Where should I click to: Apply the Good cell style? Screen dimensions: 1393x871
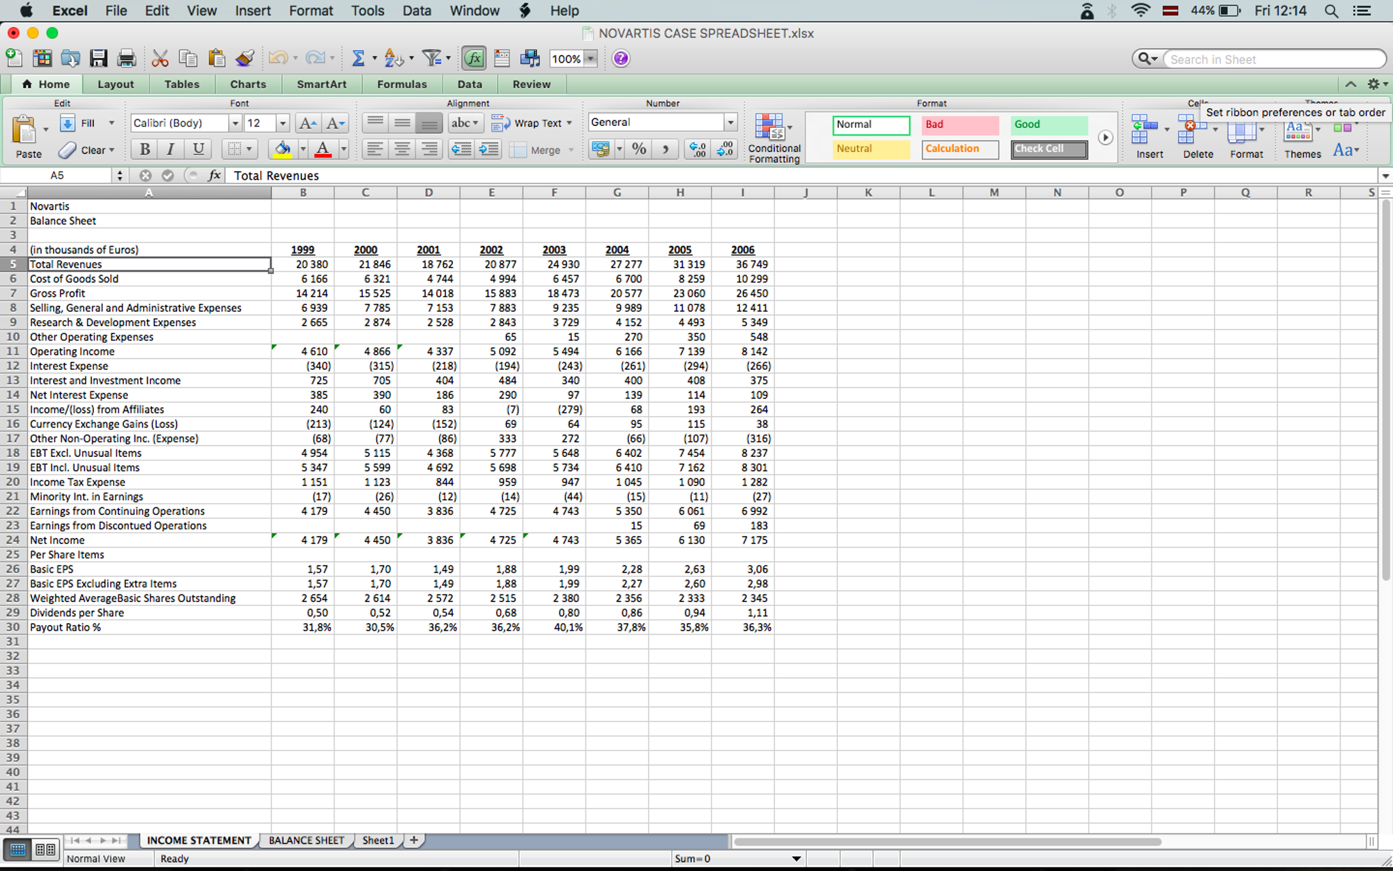[x=1049, y=125]
